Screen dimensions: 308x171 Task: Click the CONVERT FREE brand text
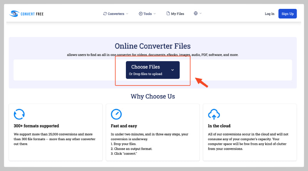click(x=32, y=14)
